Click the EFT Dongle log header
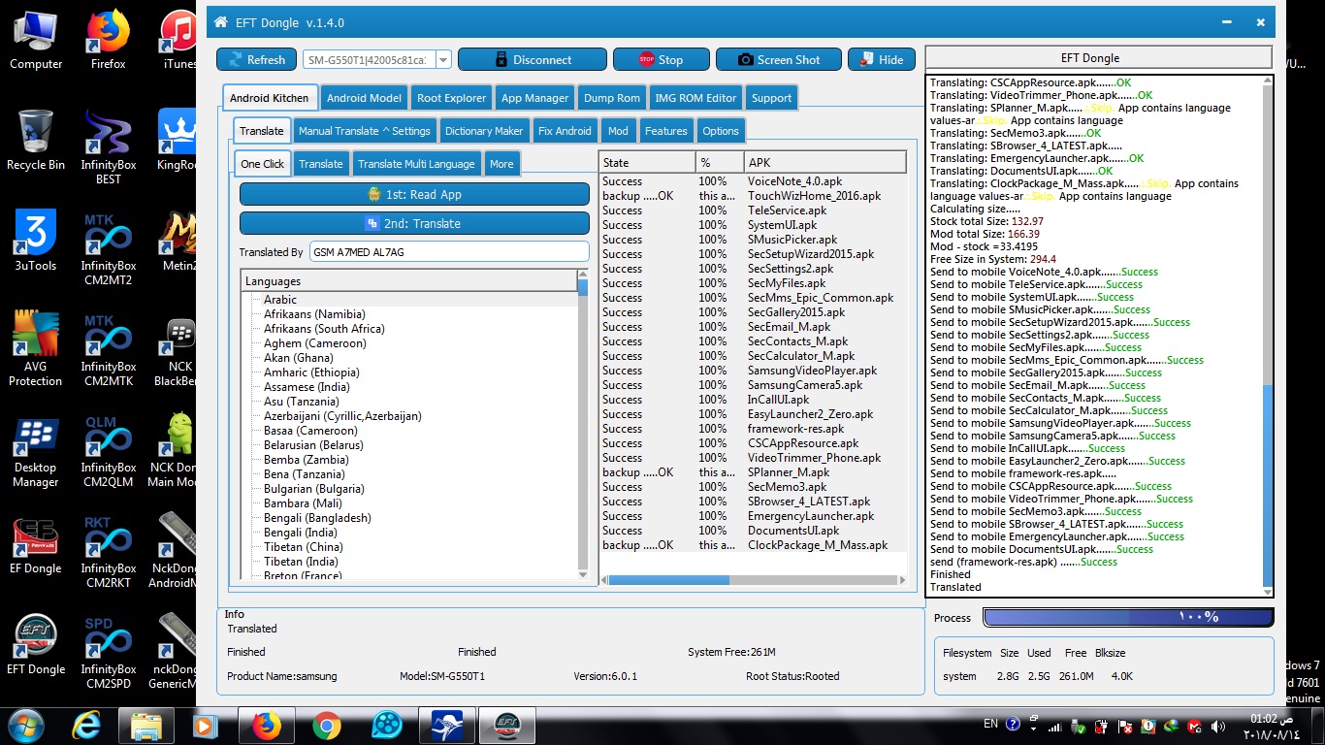The image size is (1325, 745). [x=1098, y=58]
